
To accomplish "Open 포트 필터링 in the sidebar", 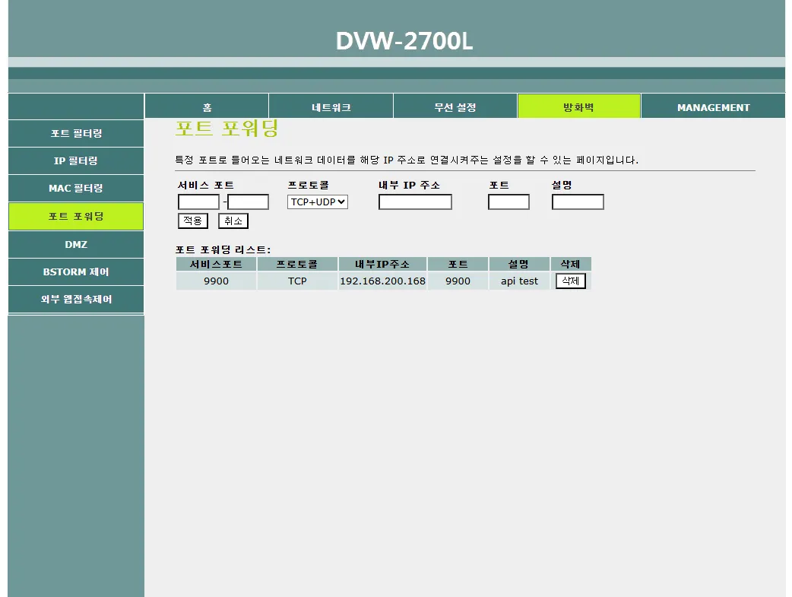I will tap(75, 133).
